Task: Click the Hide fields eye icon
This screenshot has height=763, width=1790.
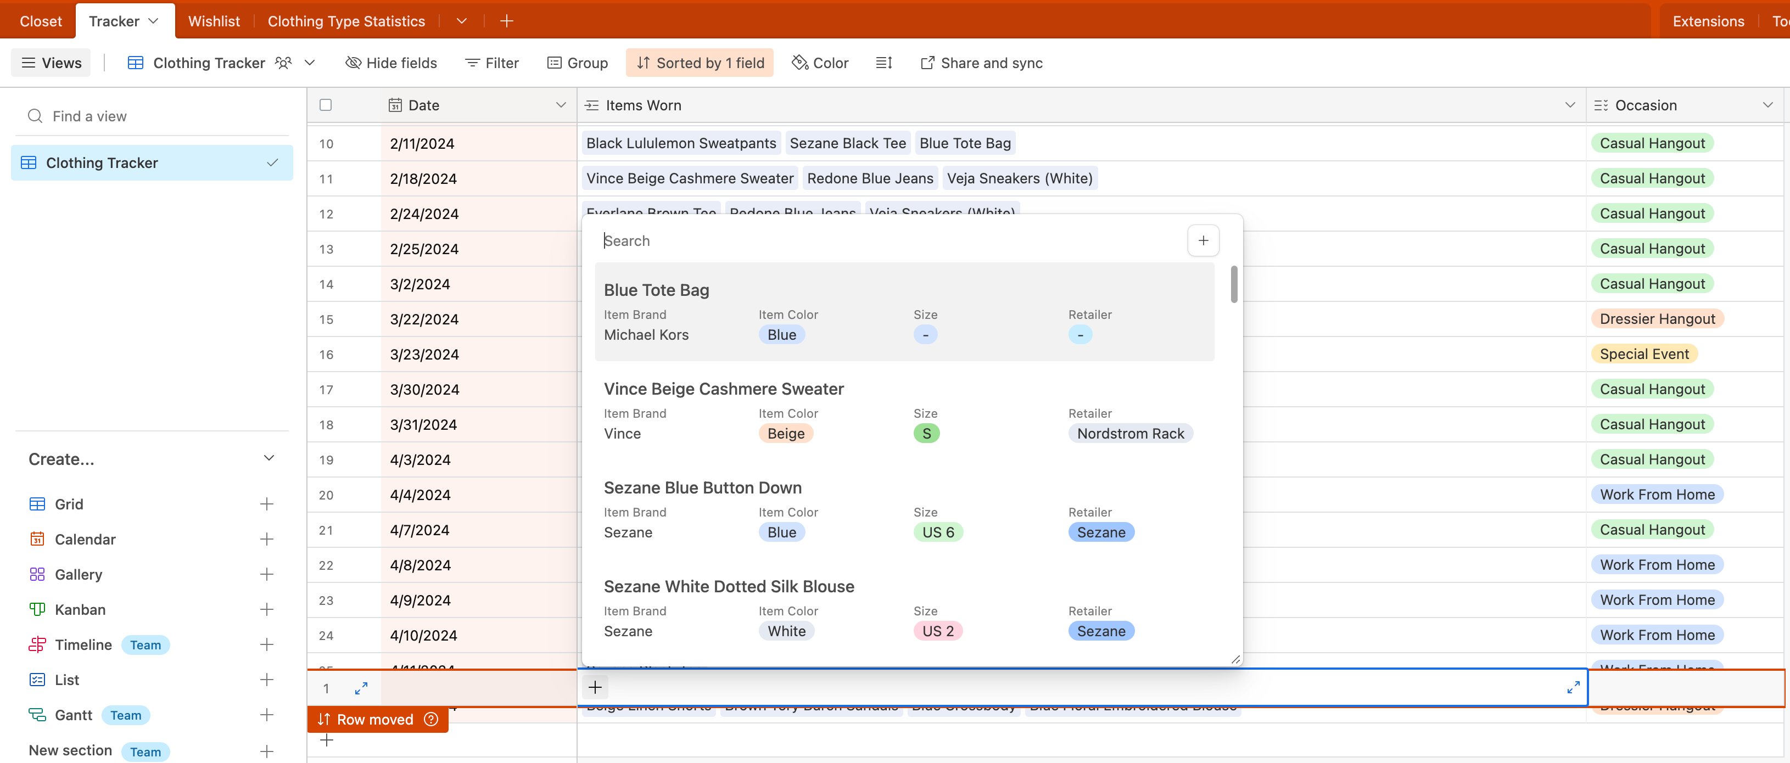Action: 353,63
